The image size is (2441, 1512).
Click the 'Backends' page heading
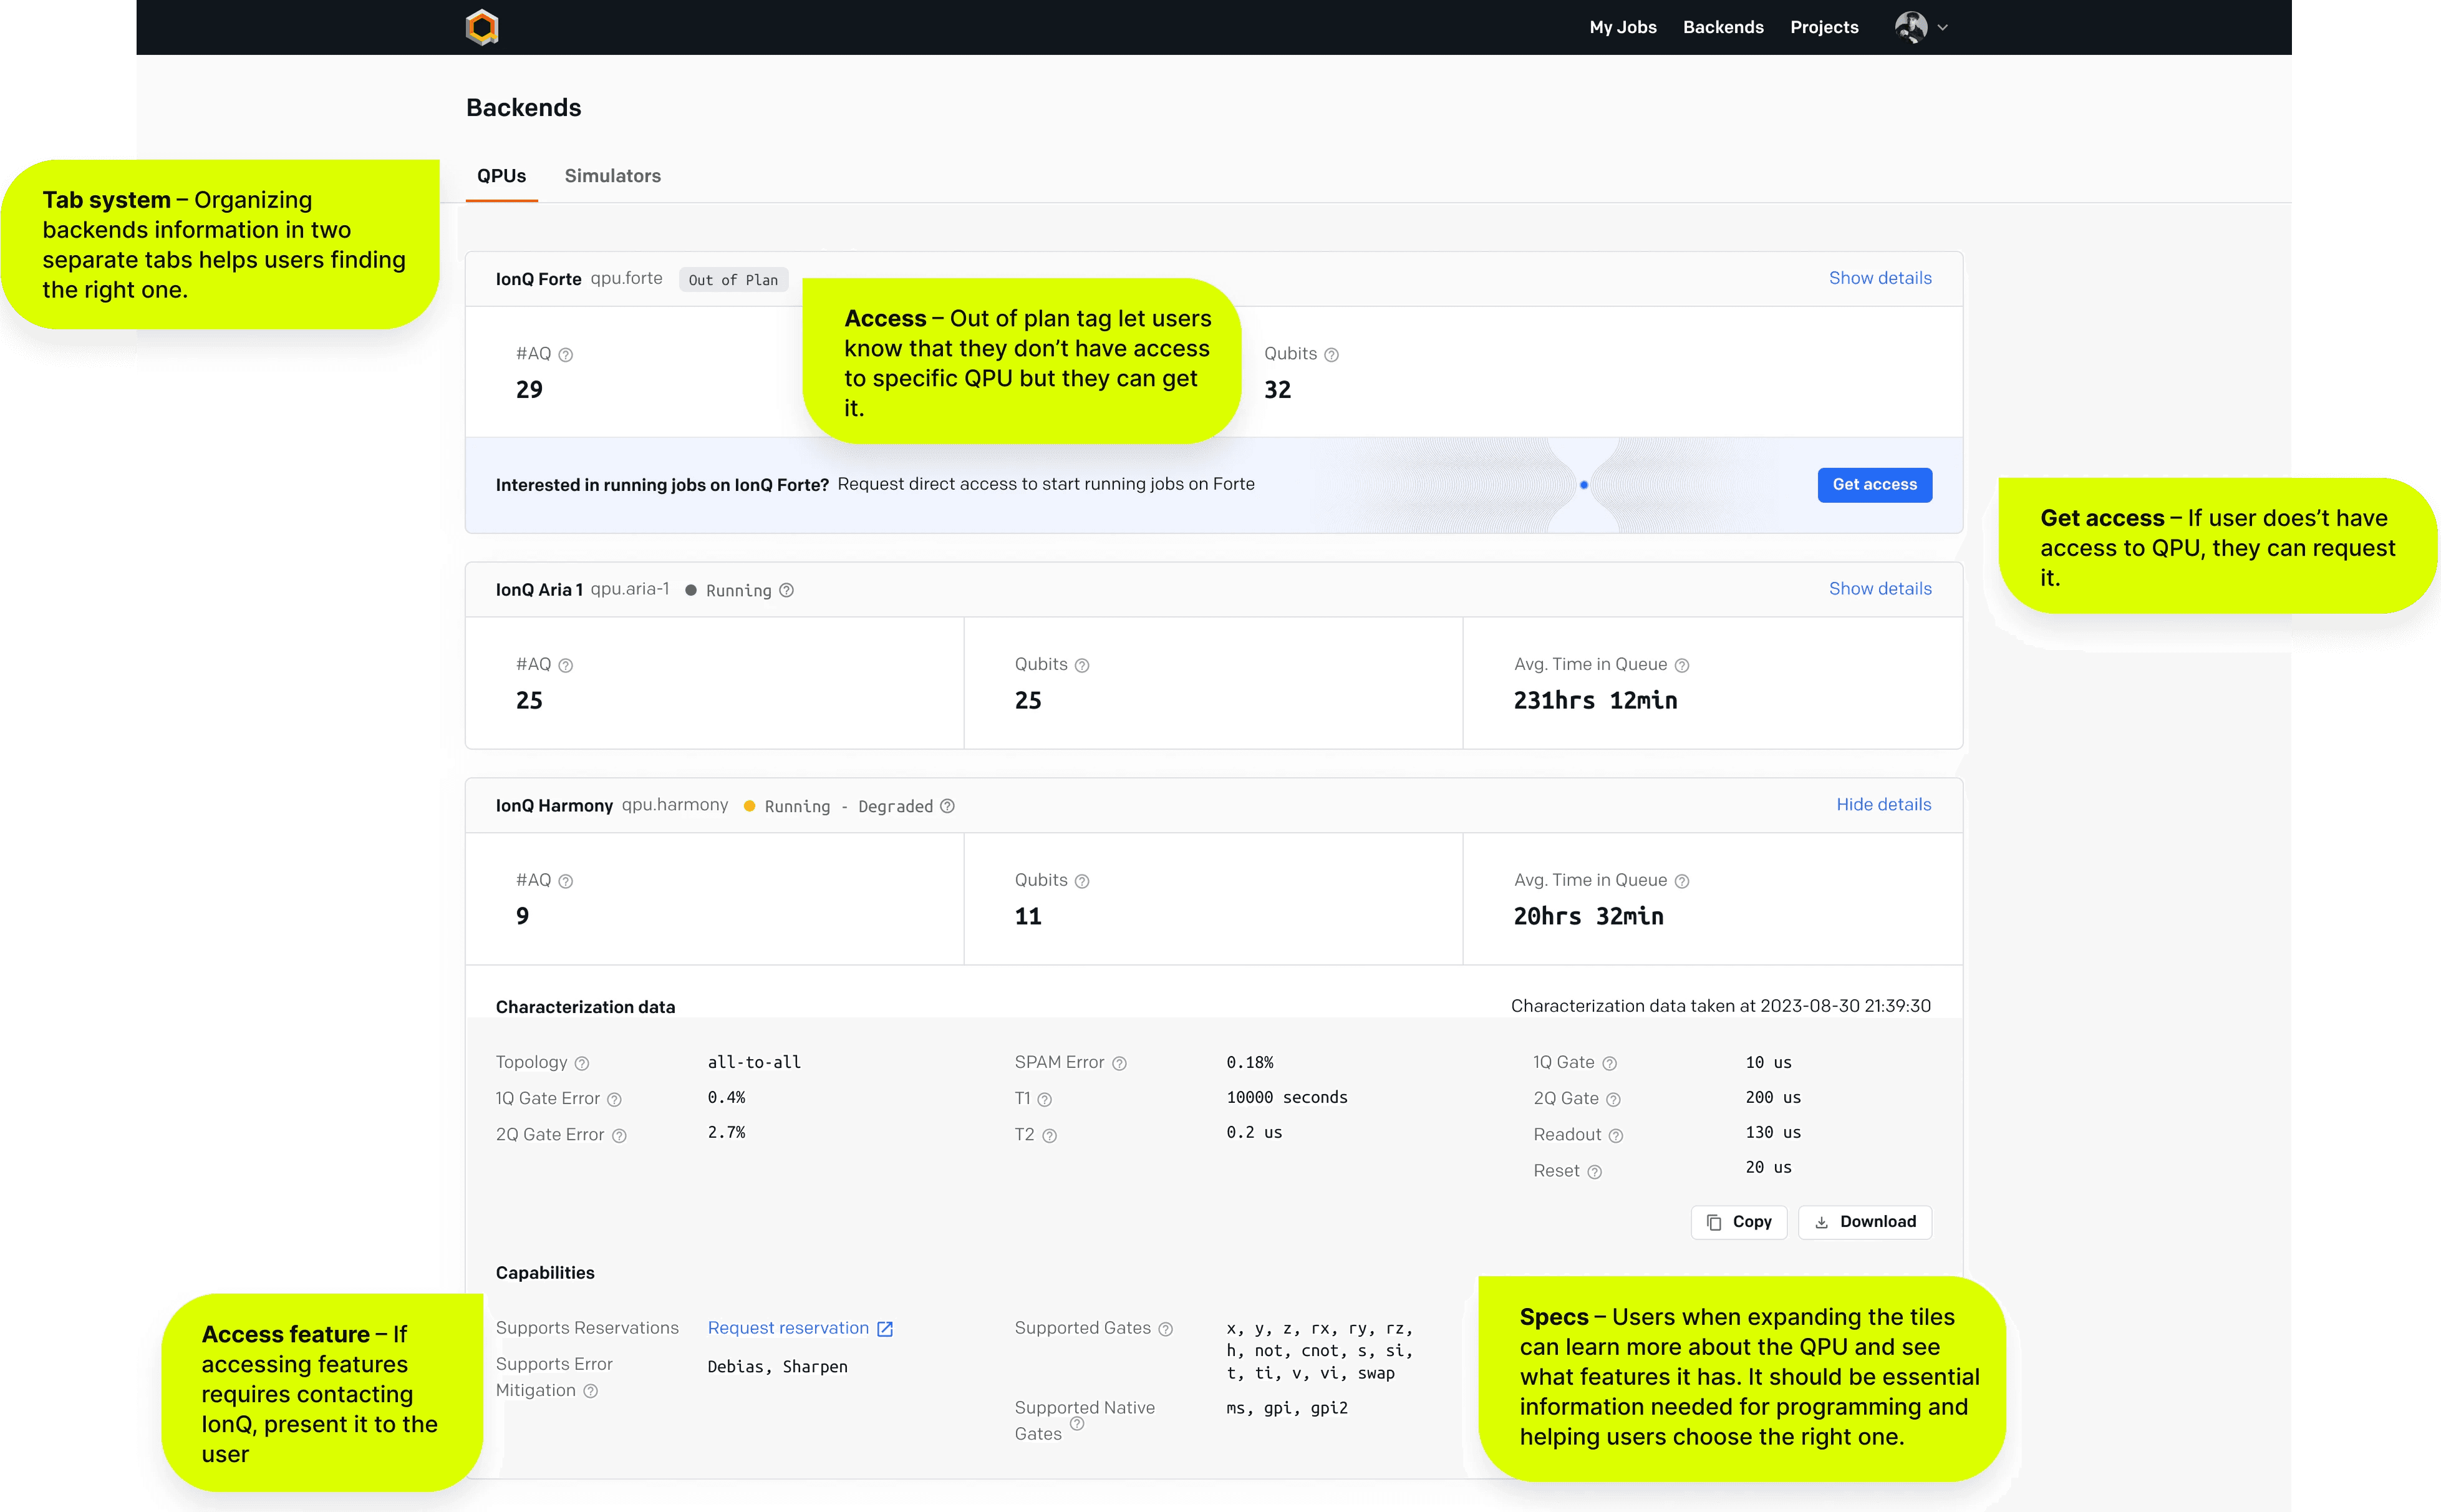click(x=524, y=108)
